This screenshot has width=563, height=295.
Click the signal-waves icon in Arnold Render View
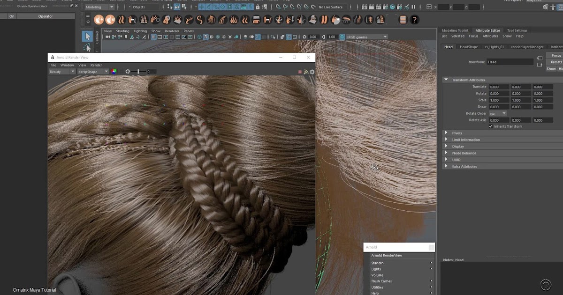[306, 72]
